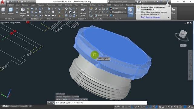Image resolution: width=194 pixels, height=109 pixels.
Task: Toggle polar tracking in status bar
Action: click(135, 107)
